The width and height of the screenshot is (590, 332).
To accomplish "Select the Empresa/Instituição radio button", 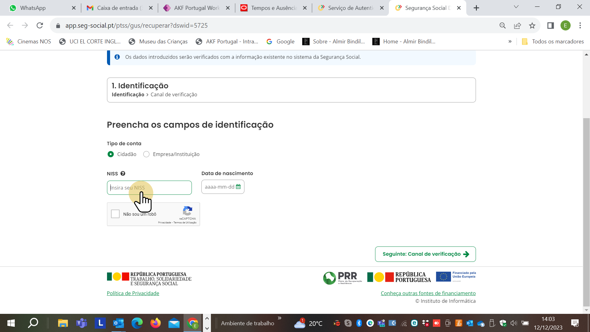I will point(146,154).
